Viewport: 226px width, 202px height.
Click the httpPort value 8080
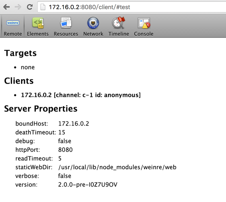[x=66, y=150]
